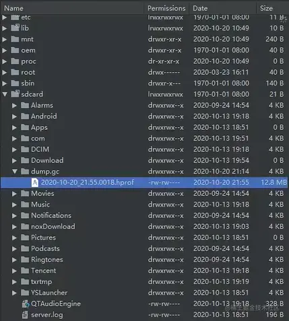Expand the Tencent folder arrow
289x321 pixels.
(x=14, y=271)
